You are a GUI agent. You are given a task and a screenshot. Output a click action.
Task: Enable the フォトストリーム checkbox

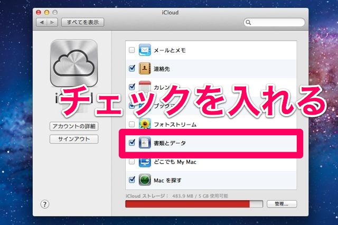tap(132, 124)
